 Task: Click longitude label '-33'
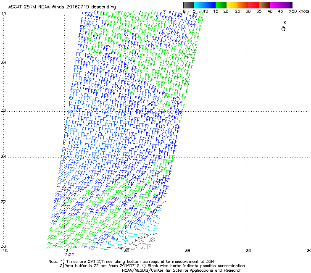247,251
